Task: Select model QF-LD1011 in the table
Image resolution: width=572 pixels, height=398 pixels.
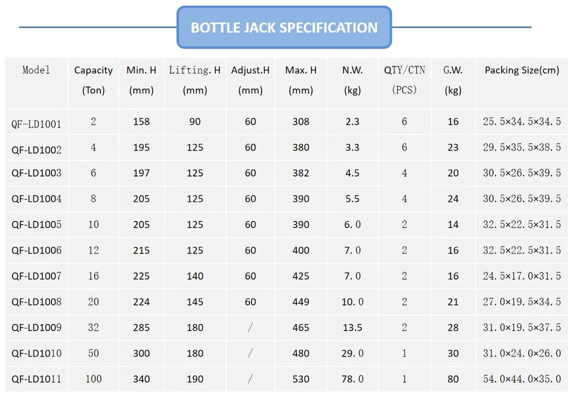Action: coord(36,379)
